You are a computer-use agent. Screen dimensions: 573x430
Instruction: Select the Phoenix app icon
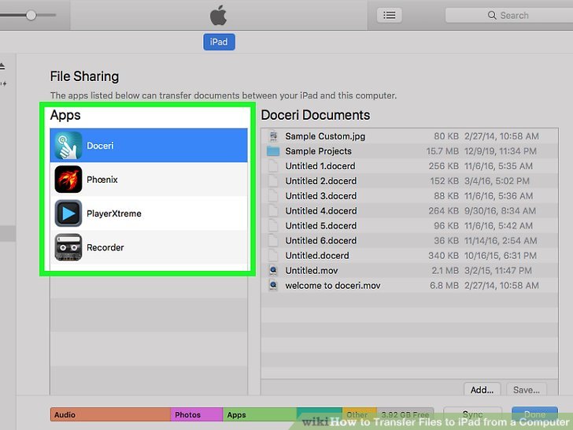68,180
